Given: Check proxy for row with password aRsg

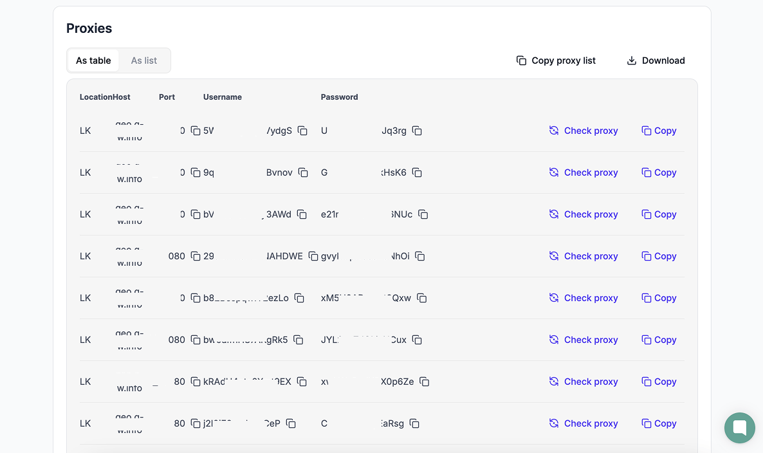Looking at the screenshot, I should 584,424.
